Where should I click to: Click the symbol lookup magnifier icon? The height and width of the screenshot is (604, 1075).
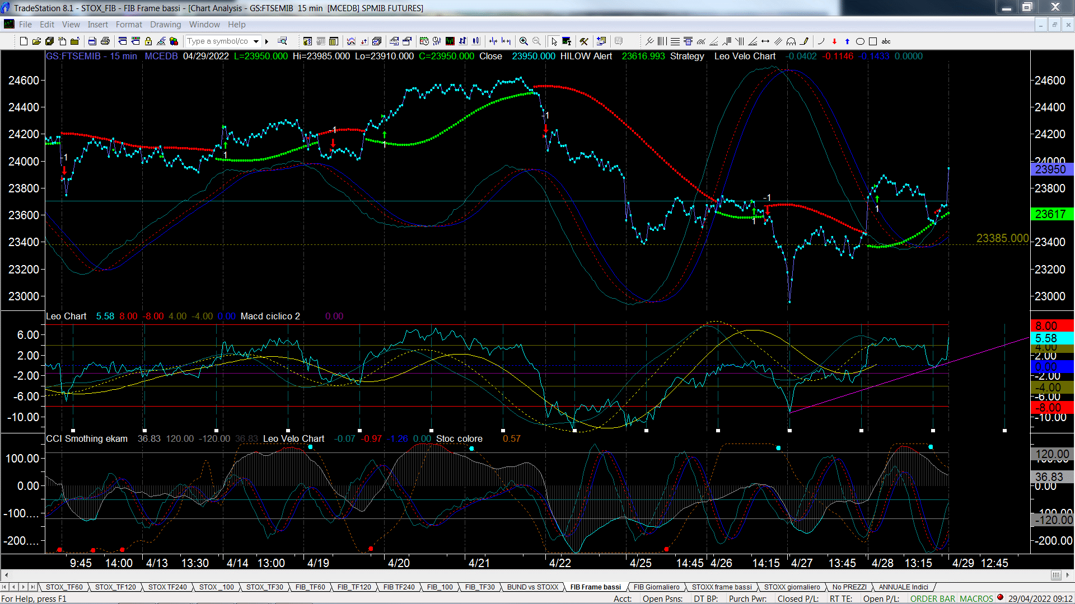(x=282, y=41)
